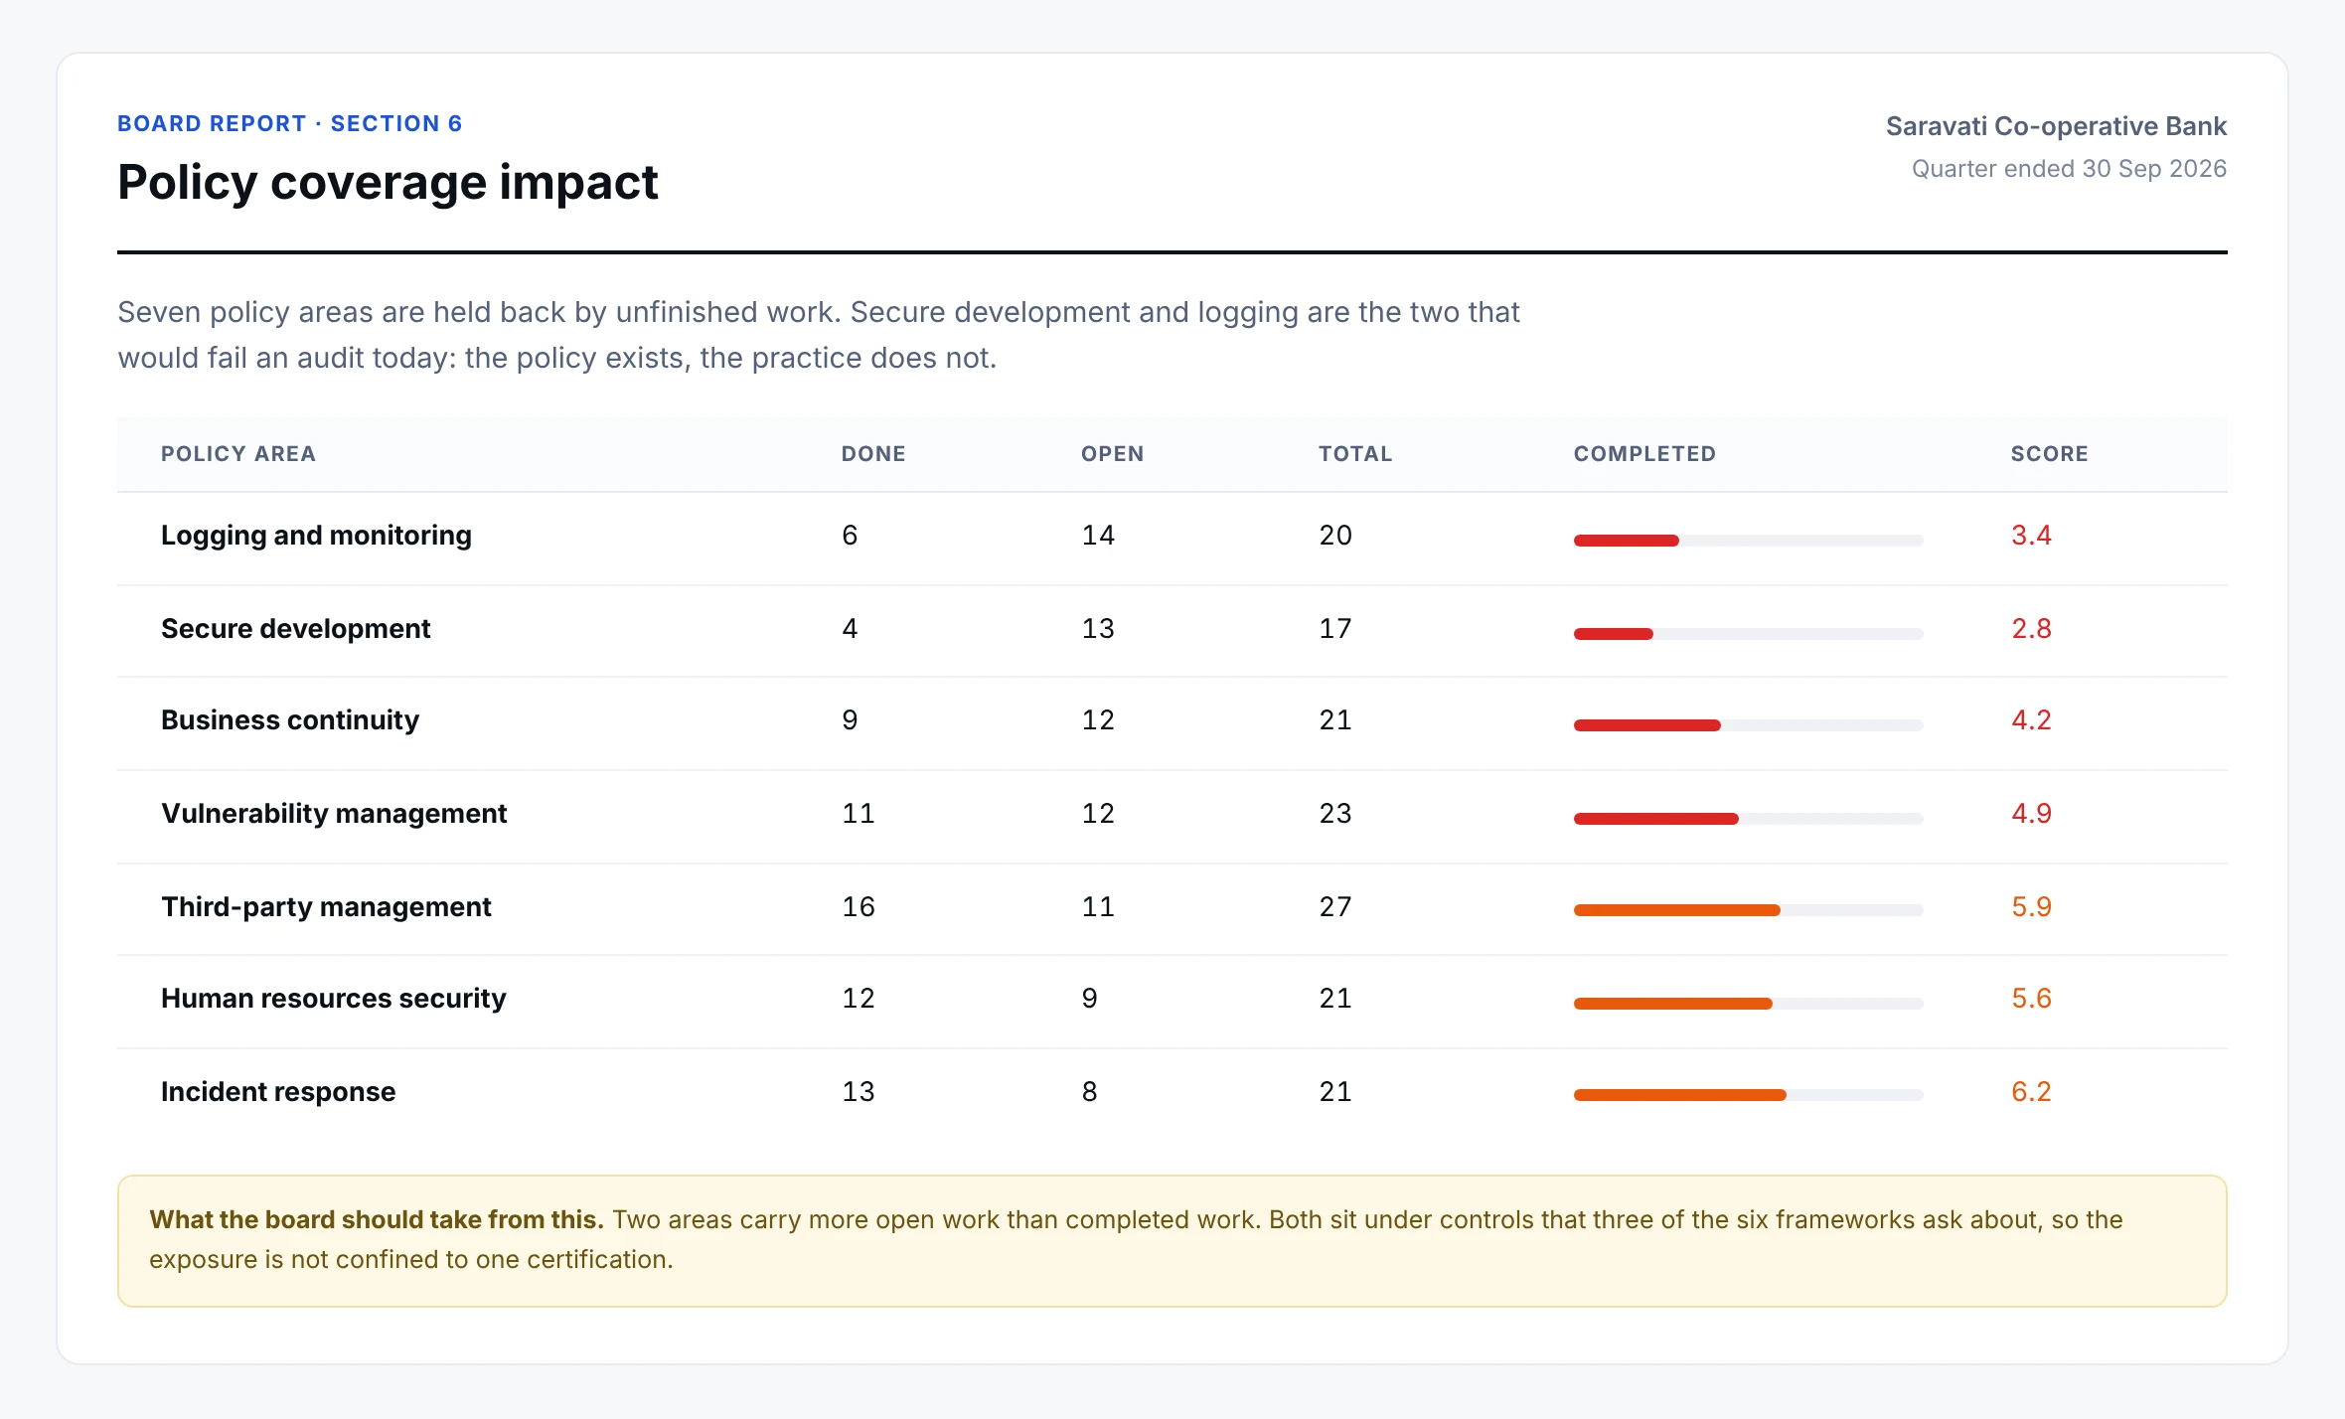Click the COMPLETED column header
Viewport: 2345px width, 1419px height.
[x=1644, y=454]
